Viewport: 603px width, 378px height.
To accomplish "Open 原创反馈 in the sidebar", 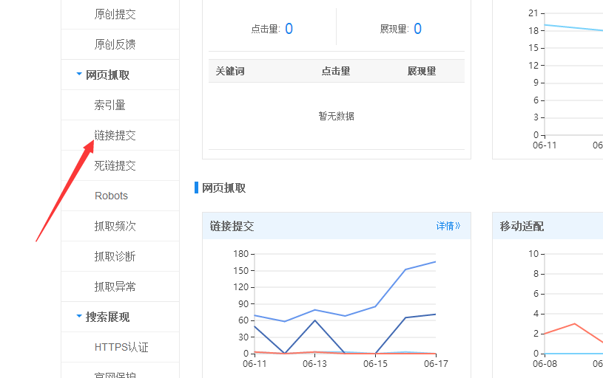I will click(x=115, y=44).
